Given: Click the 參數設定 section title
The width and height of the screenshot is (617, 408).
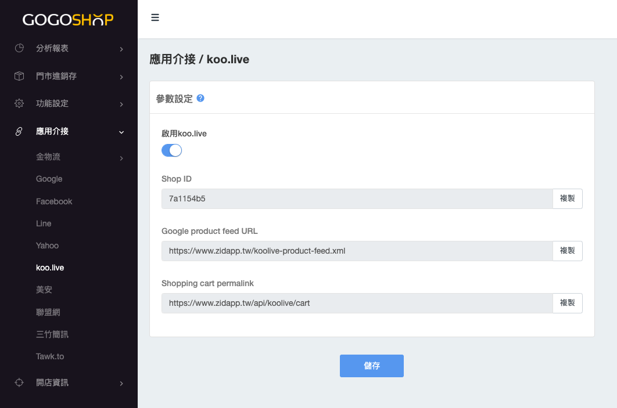Looking at the screenshot, I should point(174,99).
